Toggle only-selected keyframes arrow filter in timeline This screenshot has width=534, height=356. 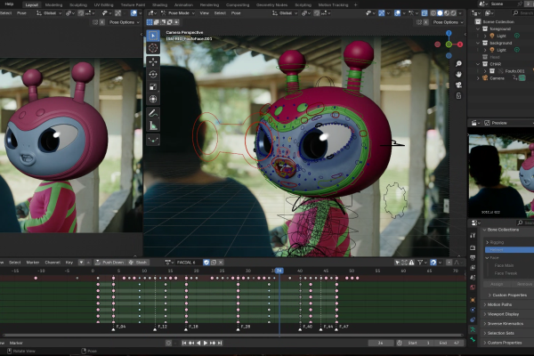coord(397,263)
